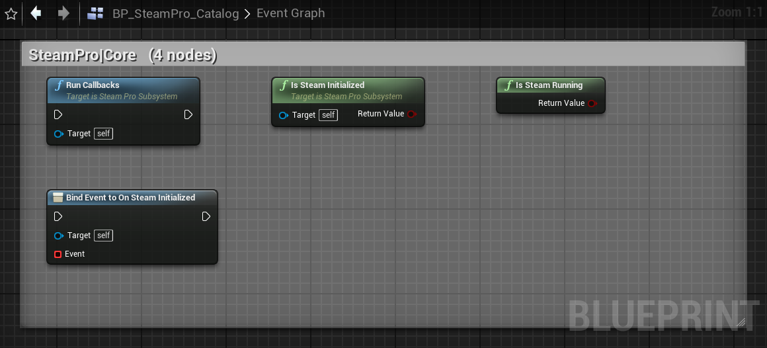Go forward with the right arrow
Image resolution: width=767 pixels, height=348 pixels.
click(x=63, y=13)
